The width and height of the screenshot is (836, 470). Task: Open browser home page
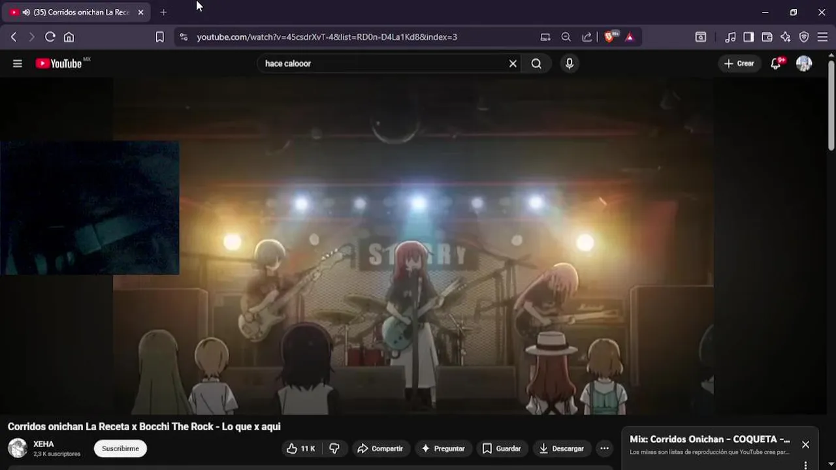[x=69, y=37]
